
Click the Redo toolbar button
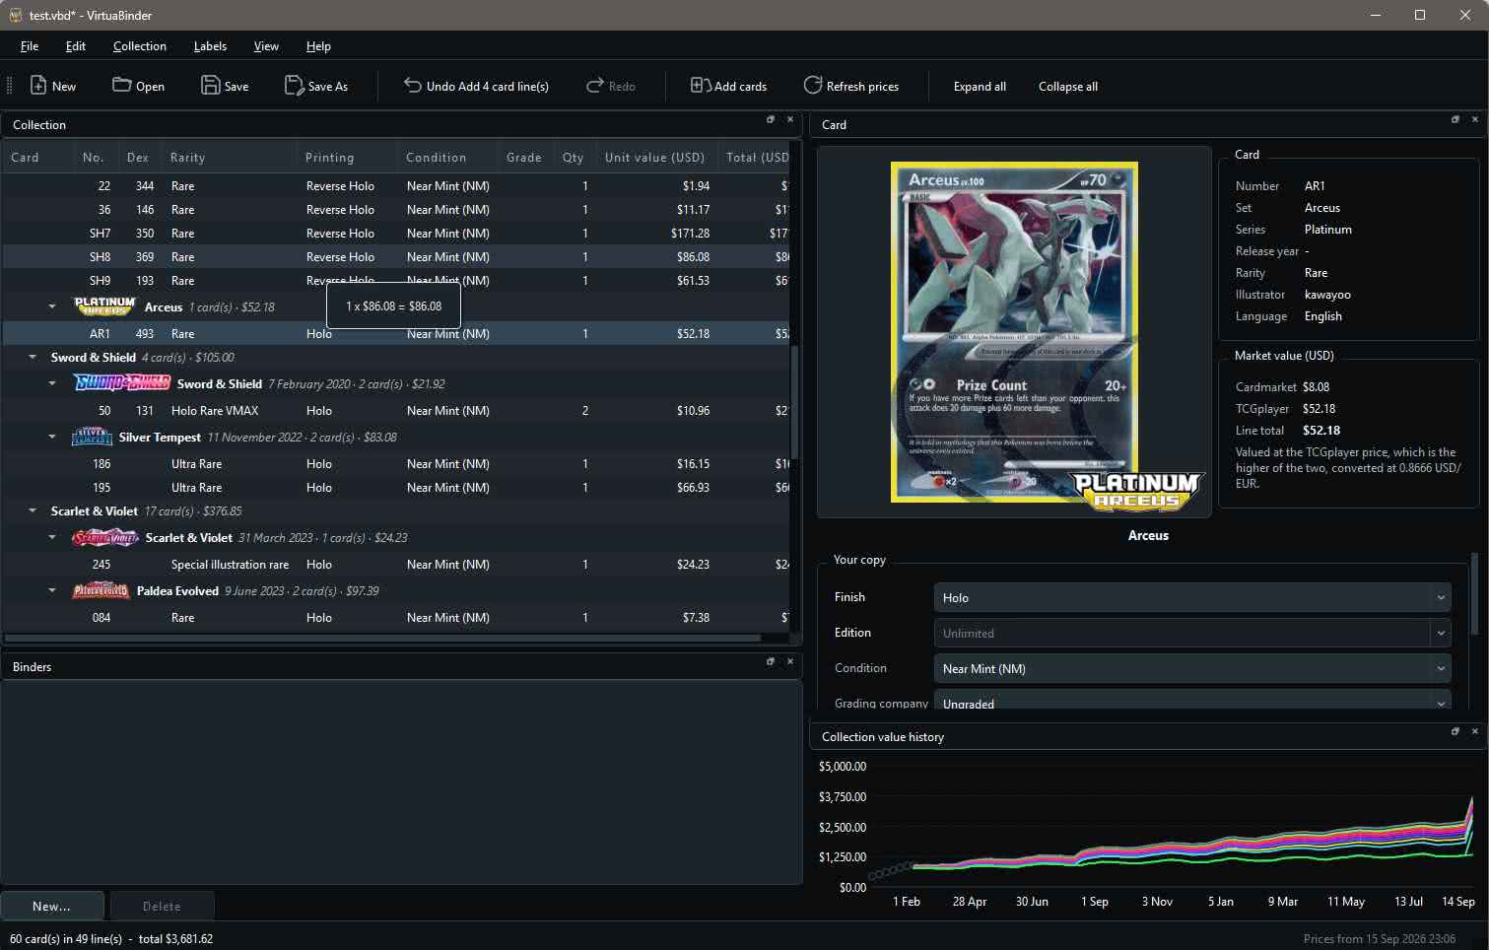[x=611, y=86]
